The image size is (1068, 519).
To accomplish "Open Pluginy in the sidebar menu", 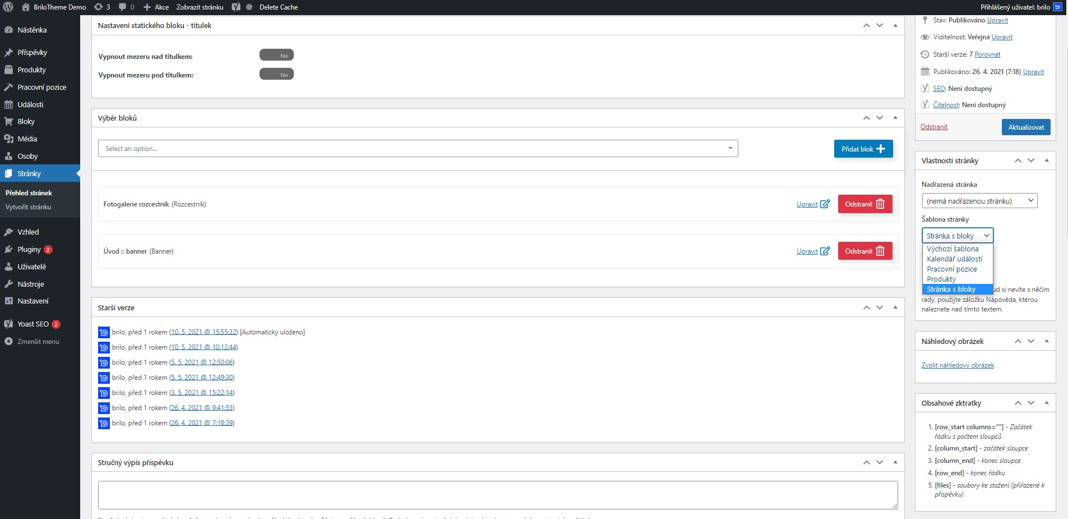I will coord(29,250).
